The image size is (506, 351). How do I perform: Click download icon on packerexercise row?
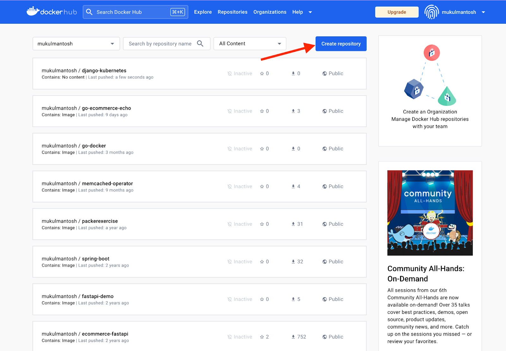(293, 224)
